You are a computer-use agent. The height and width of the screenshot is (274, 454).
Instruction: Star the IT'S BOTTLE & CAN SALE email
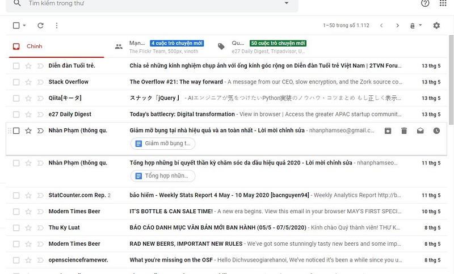point(28,212)
